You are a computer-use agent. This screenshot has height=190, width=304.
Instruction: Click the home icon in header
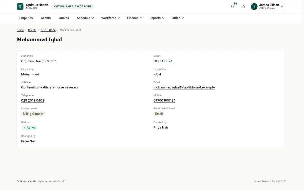(x=243, y=7)
